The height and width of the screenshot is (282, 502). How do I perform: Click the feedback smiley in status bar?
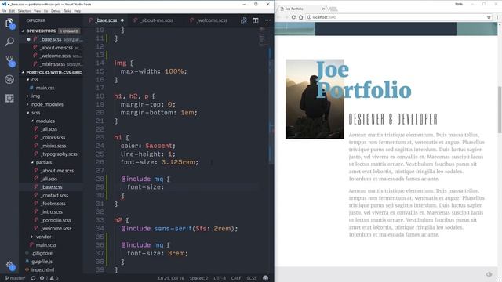[x=265, y=278]
